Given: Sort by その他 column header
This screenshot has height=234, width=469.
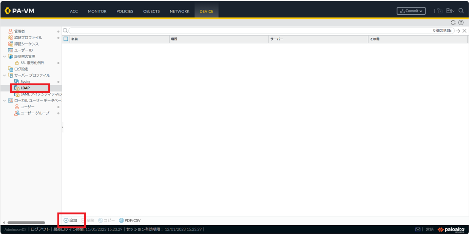Looking at the screenshot, I should pyautogui.click(x=418, y=39).
